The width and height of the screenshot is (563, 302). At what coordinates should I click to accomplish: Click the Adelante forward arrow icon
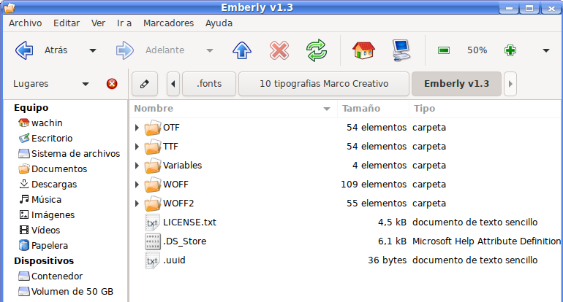point(124,50)
